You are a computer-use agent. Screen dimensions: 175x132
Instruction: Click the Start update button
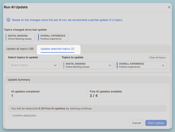pyautogui.click(x=156, y=123)
